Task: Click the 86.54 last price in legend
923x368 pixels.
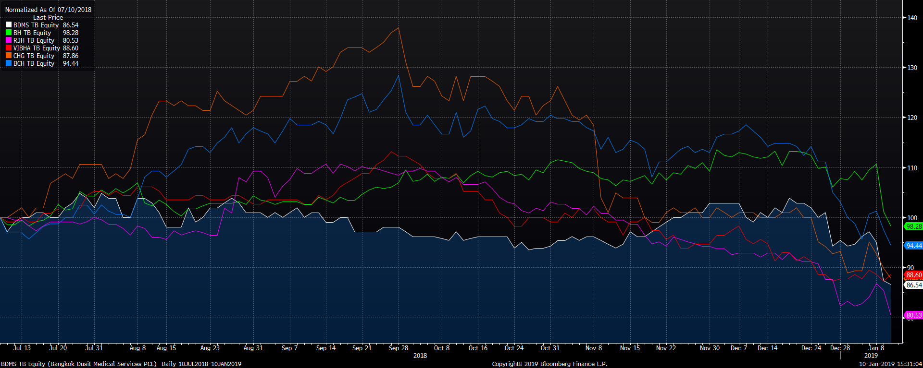Action: 71,25
